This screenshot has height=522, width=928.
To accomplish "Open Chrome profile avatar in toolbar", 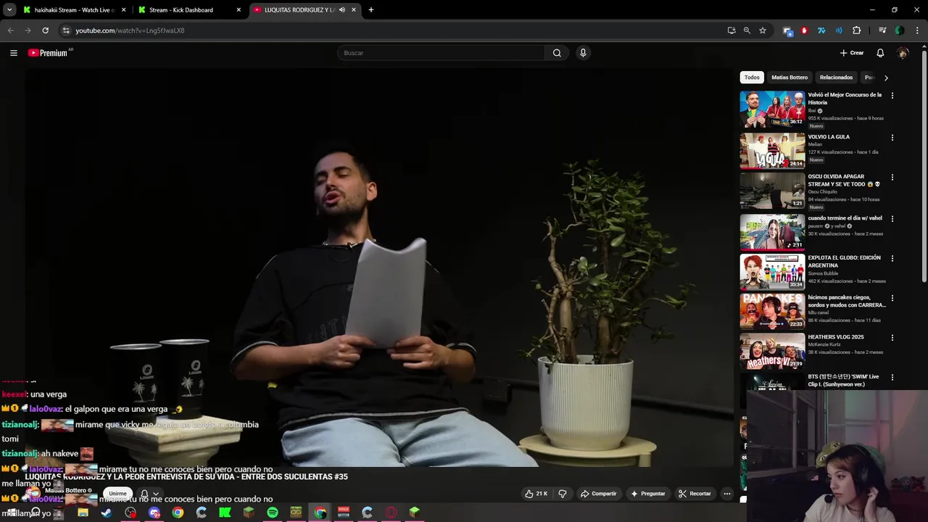I will pyautogui.click(x=900, y=30).
